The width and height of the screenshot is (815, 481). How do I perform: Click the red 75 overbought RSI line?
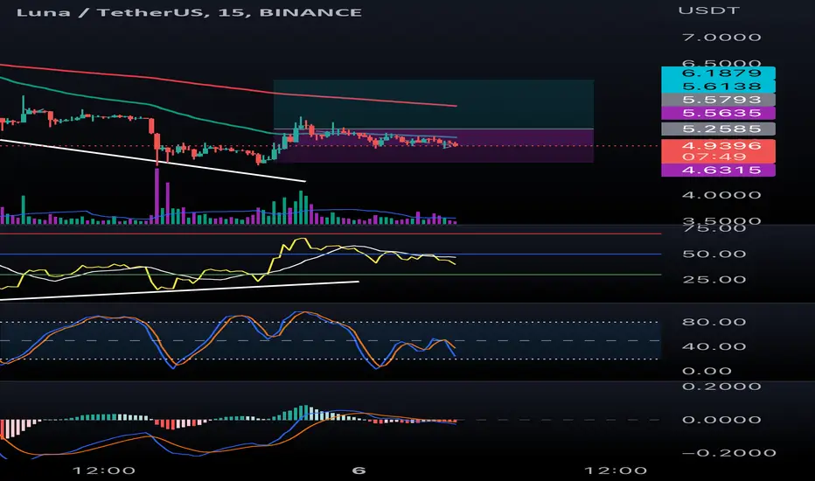(331, 234)
